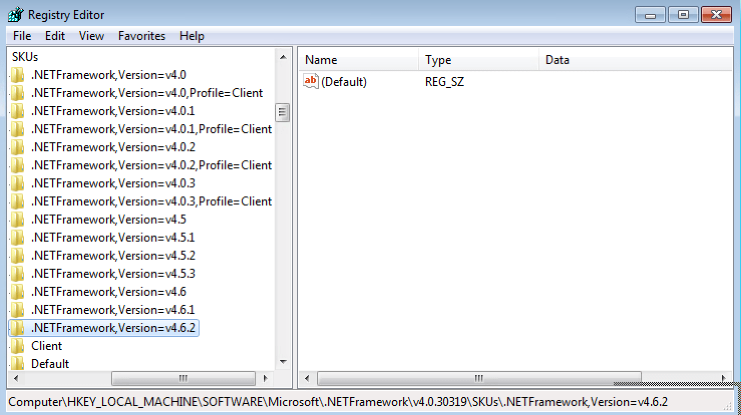This screenshot has height=415, width=741.
Task: Open the Edit menu
Action: click(55, 36)
